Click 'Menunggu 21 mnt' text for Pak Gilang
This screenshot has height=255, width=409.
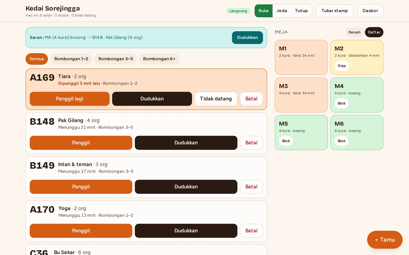pyautogui.click(x=77, y=127)
